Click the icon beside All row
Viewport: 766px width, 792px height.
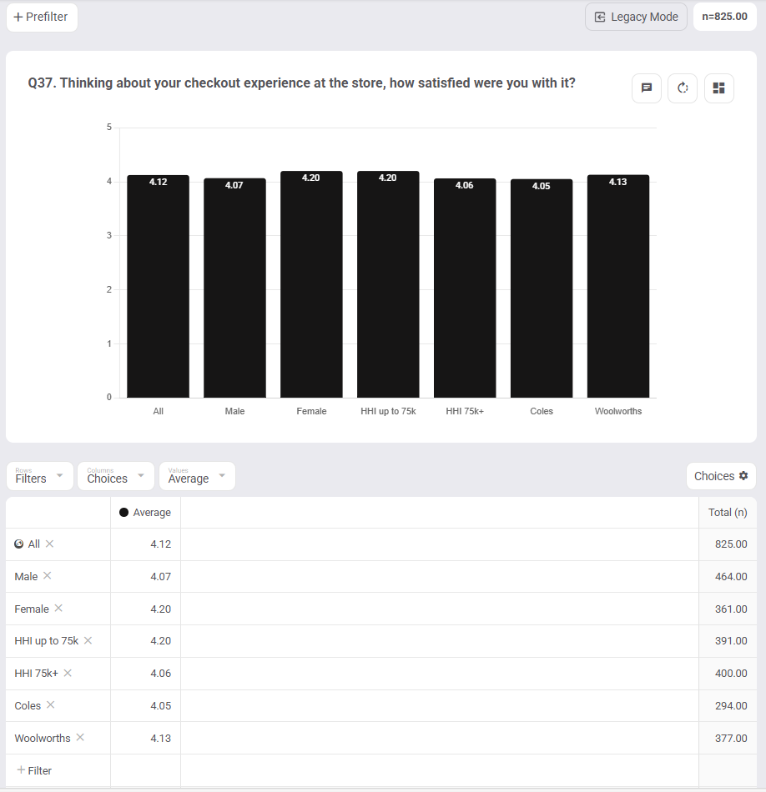[x=18, y=544]
